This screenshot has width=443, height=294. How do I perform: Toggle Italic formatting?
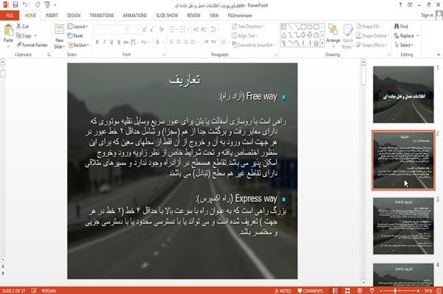click(x=104, y=42)
